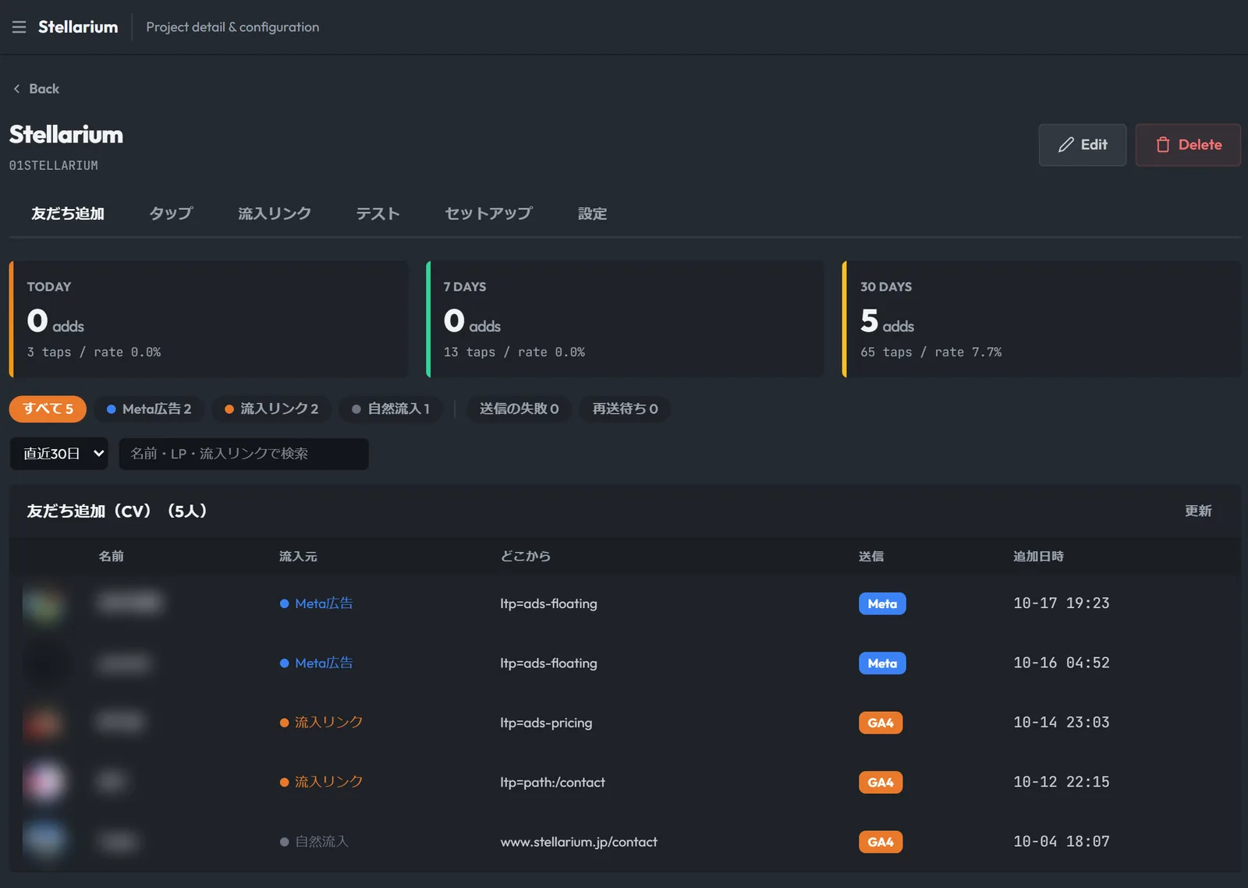Click Meta広告 source in 10-16 04:52 row
This screenshot has width=1248, height=888.
(x=317, y=663)
